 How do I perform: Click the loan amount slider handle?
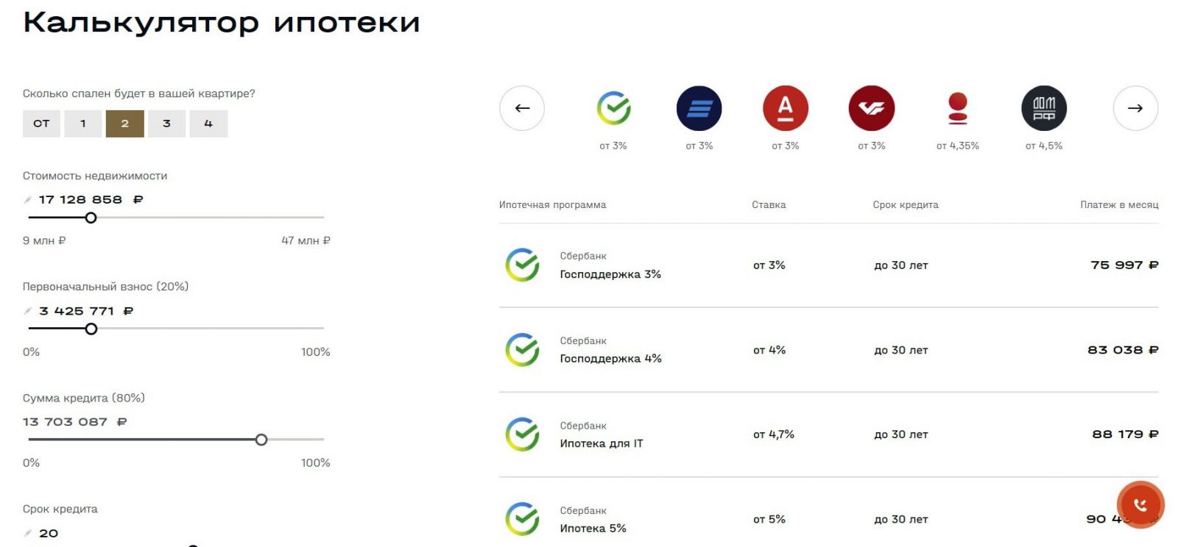(261, 440)
